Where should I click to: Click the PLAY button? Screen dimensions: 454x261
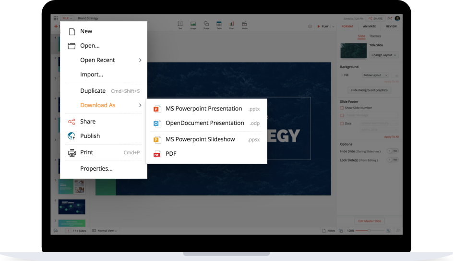click(x=323, y=26)
